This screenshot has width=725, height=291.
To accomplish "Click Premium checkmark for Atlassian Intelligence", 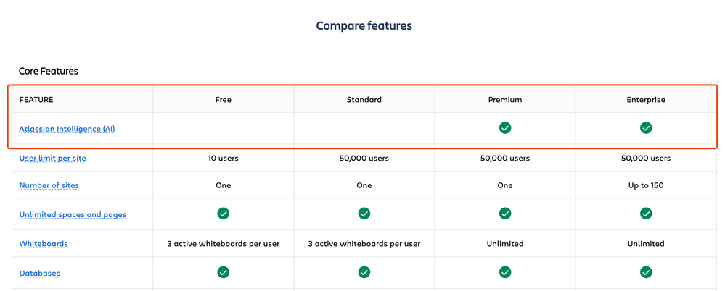I will pyautogui.click(x=505, y=127).
